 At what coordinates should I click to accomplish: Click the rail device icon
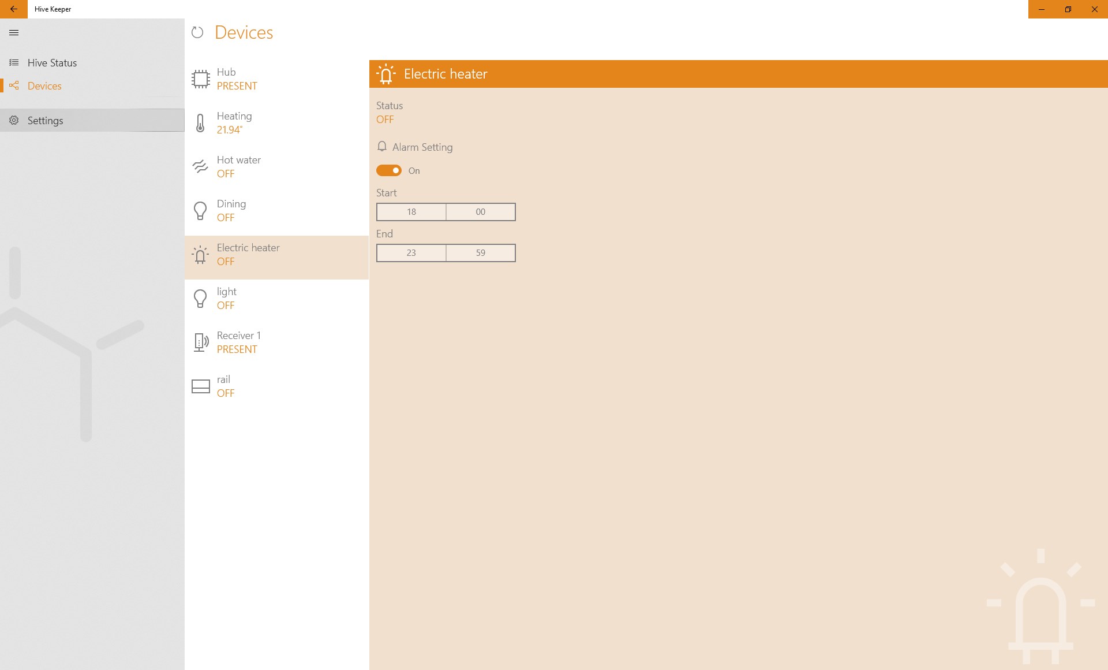[x=200, y=386]
